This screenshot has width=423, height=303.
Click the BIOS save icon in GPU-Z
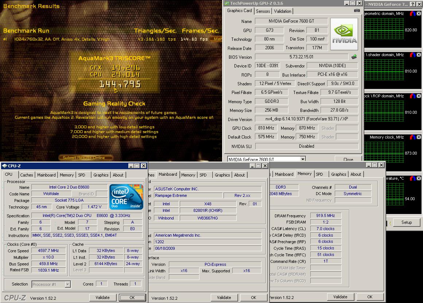coord(354,57)
